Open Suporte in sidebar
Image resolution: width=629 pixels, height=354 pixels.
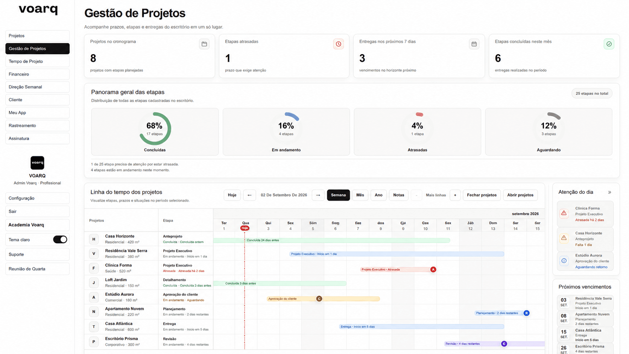pos(37,254)
